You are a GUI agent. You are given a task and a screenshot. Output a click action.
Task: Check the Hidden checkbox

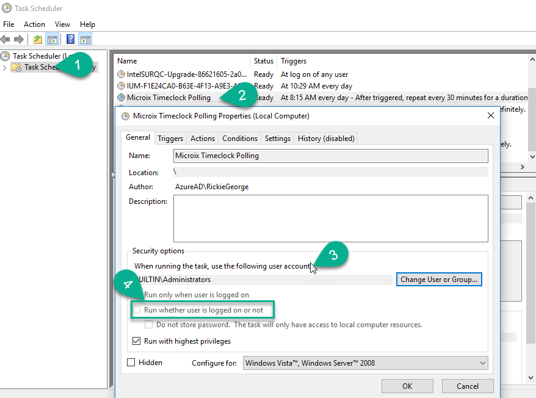click(x=131, y=363)
